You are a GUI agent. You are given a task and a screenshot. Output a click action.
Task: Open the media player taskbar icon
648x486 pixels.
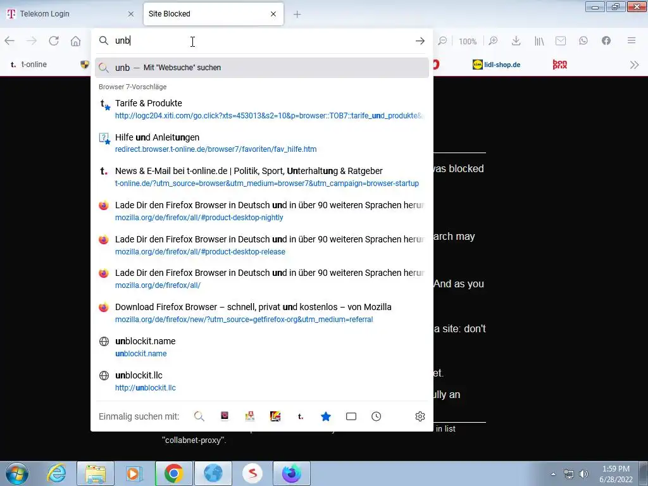[134, 473]
